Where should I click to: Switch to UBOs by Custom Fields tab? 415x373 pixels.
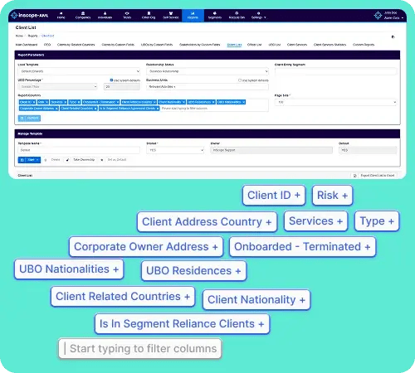(x=157, y=45)
